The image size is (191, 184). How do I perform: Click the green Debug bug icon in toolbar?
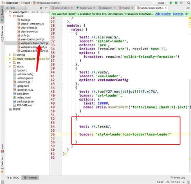[x=176, y=3]
